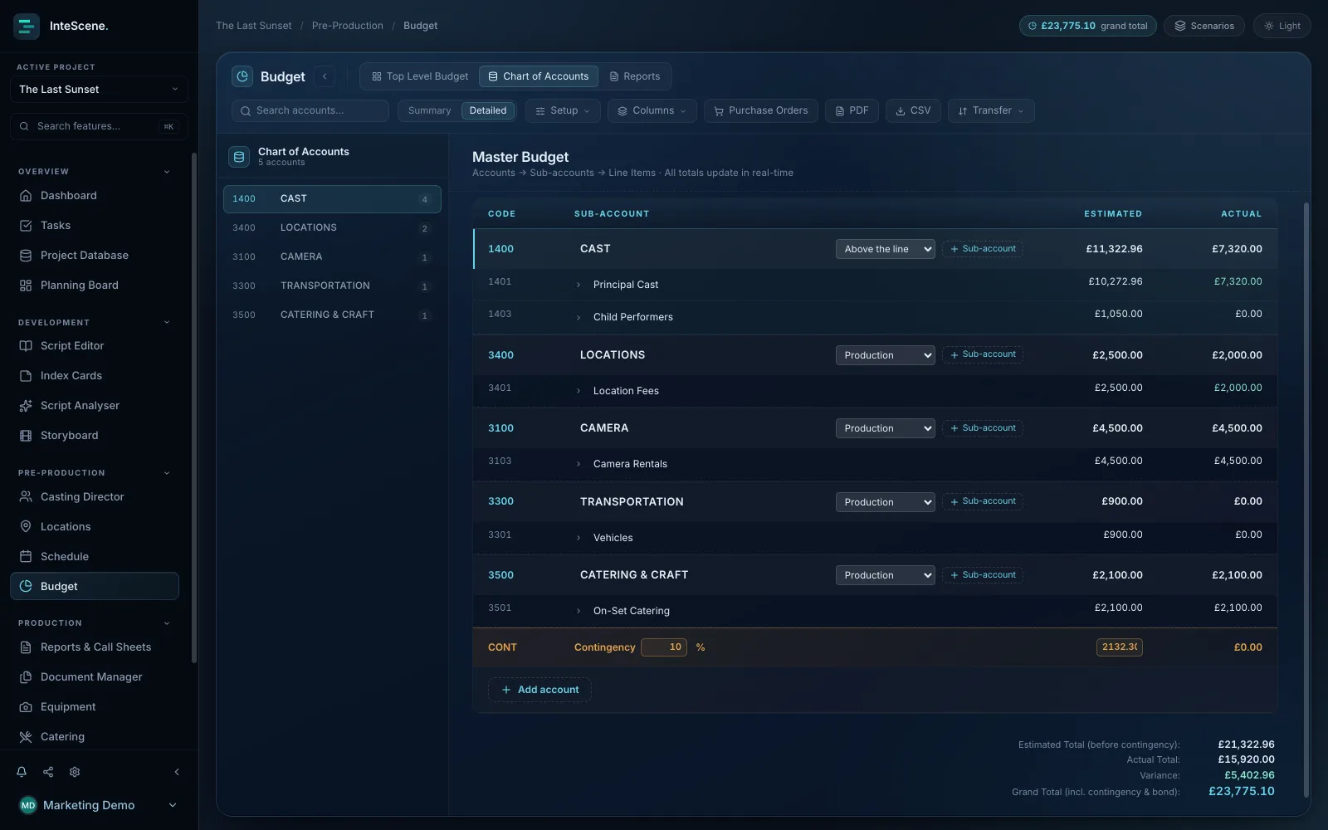Switch to Top Level Budget tab
The width and height of the screenshot is (1328, 830).
coord(420,76)
